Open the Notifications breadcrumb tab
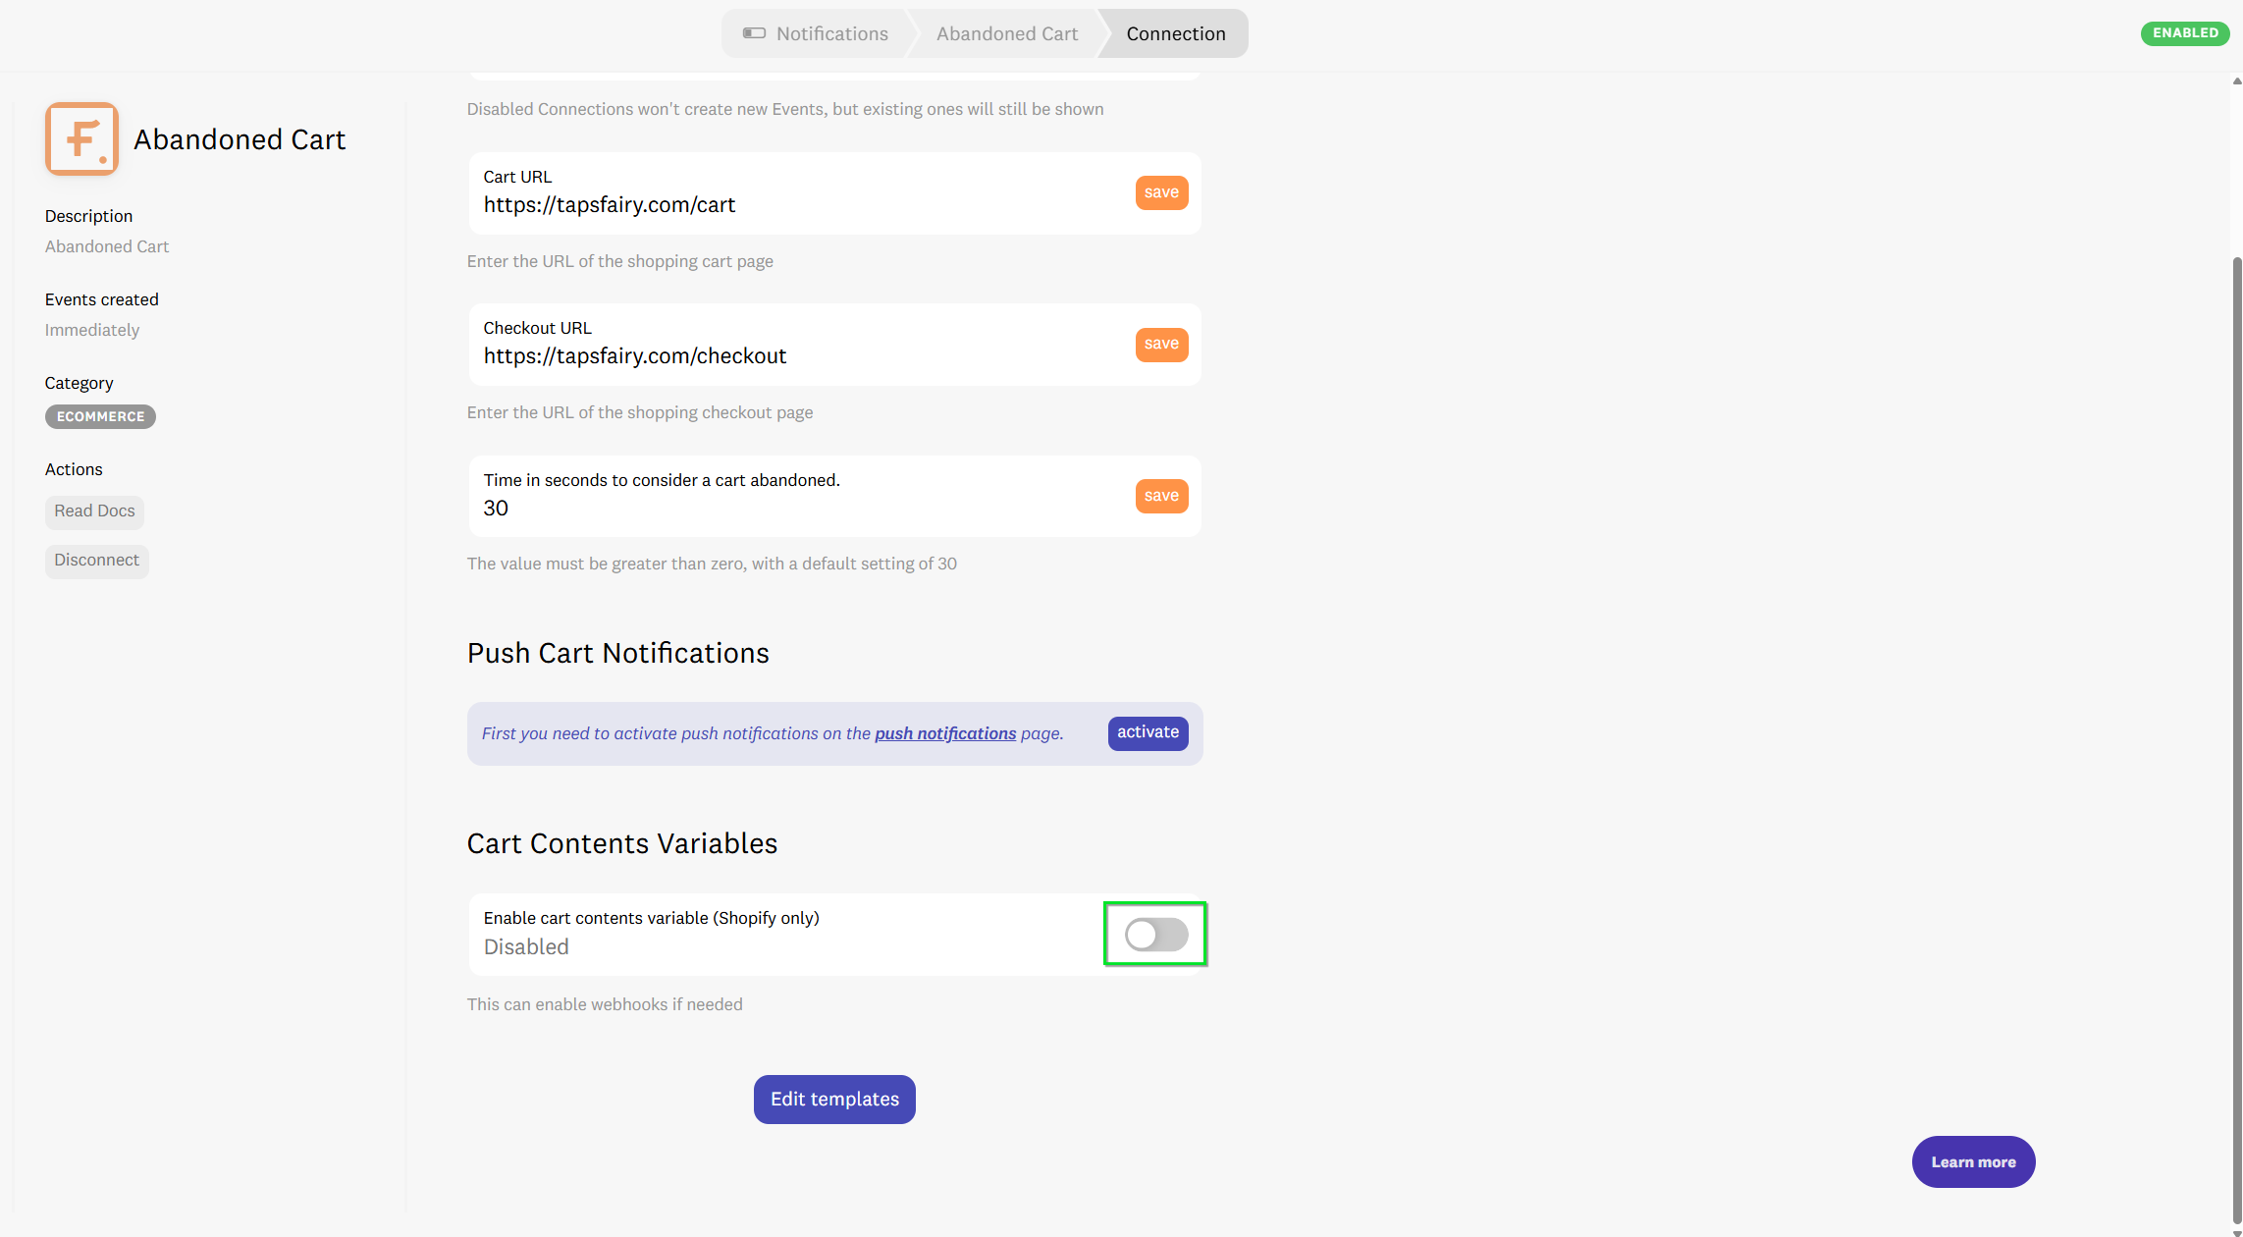This screenshot has height=1237, width=2243. (x=831, y=33)
